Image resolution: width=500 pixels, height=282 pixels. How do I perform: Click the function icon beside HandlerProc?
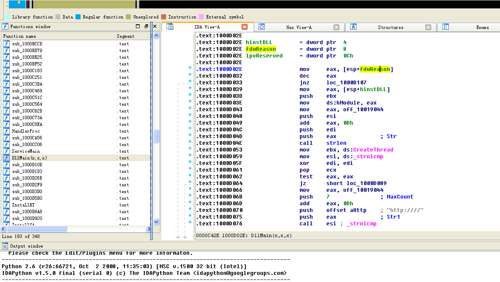(6, 131)
